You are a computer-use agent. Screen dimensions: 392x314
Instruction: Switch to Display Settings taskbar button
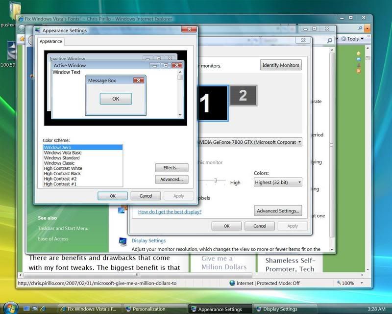[x=285, y=309]
